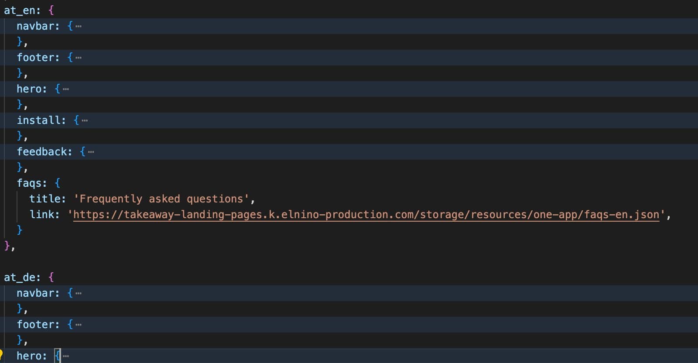The image size is (698, 363).
Task: Expand the folded install block
Action: click(x=85, y=120)
